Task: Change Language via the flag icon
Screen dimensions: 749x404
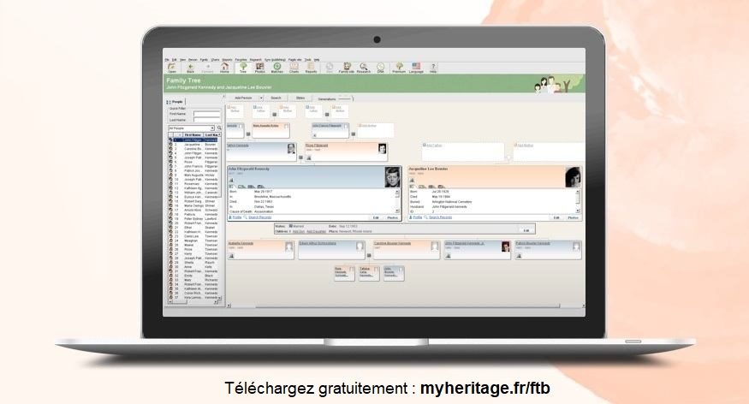Action: [416, 68]
